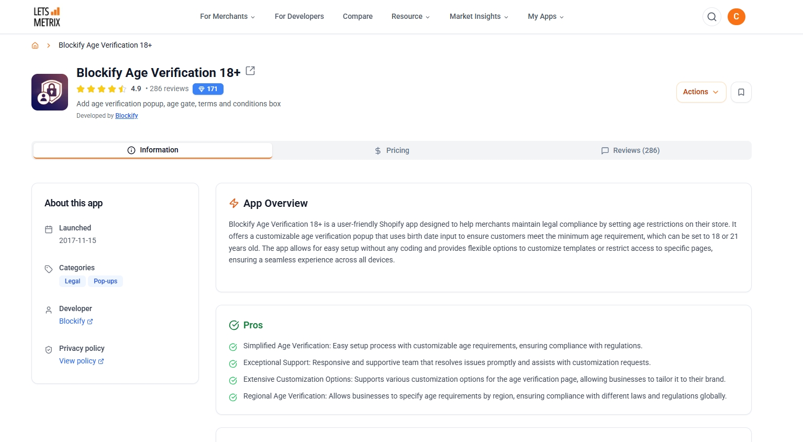This screenshot has width=803, height=442.
Task: Click the home breadcrumb icon
Action: pos(35,46)
